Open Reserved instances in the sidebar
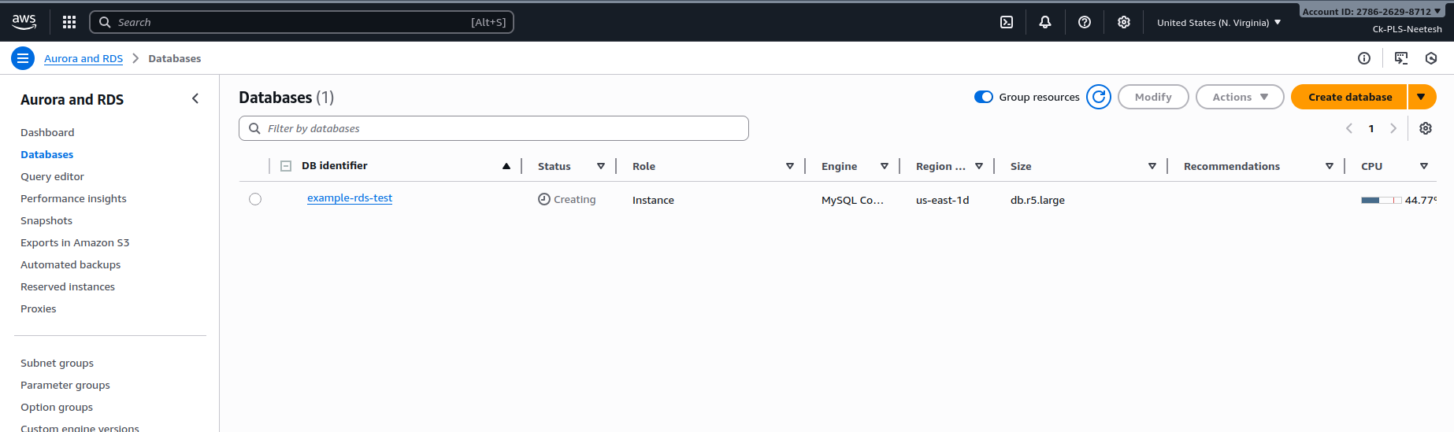The image size is (1454, 432). click(68, 286)
